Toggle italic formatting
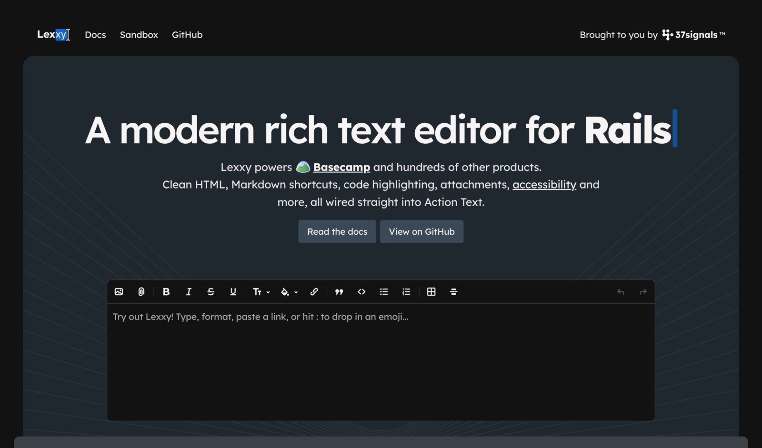Image resolution: width=762 pixels, height=448 pixels. tap(189, 292)
